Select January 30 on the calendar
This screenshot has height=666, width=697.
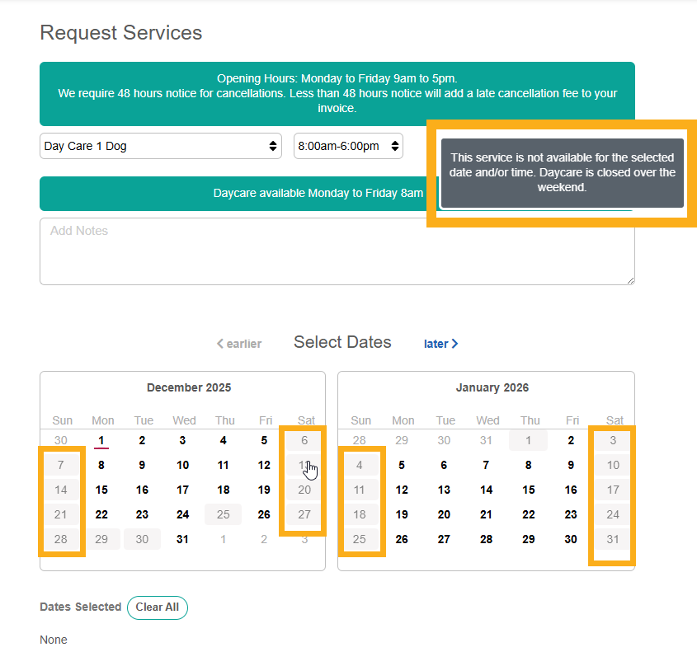[x=572, y=539]
